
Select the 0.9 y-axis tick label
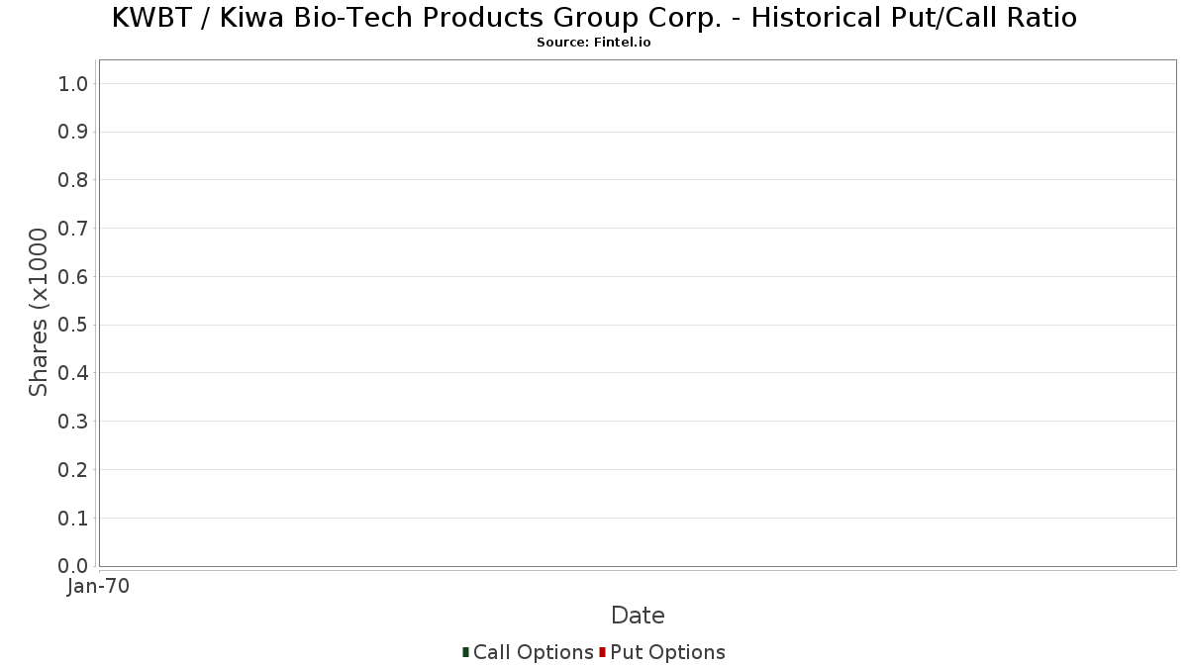[73, 133]
